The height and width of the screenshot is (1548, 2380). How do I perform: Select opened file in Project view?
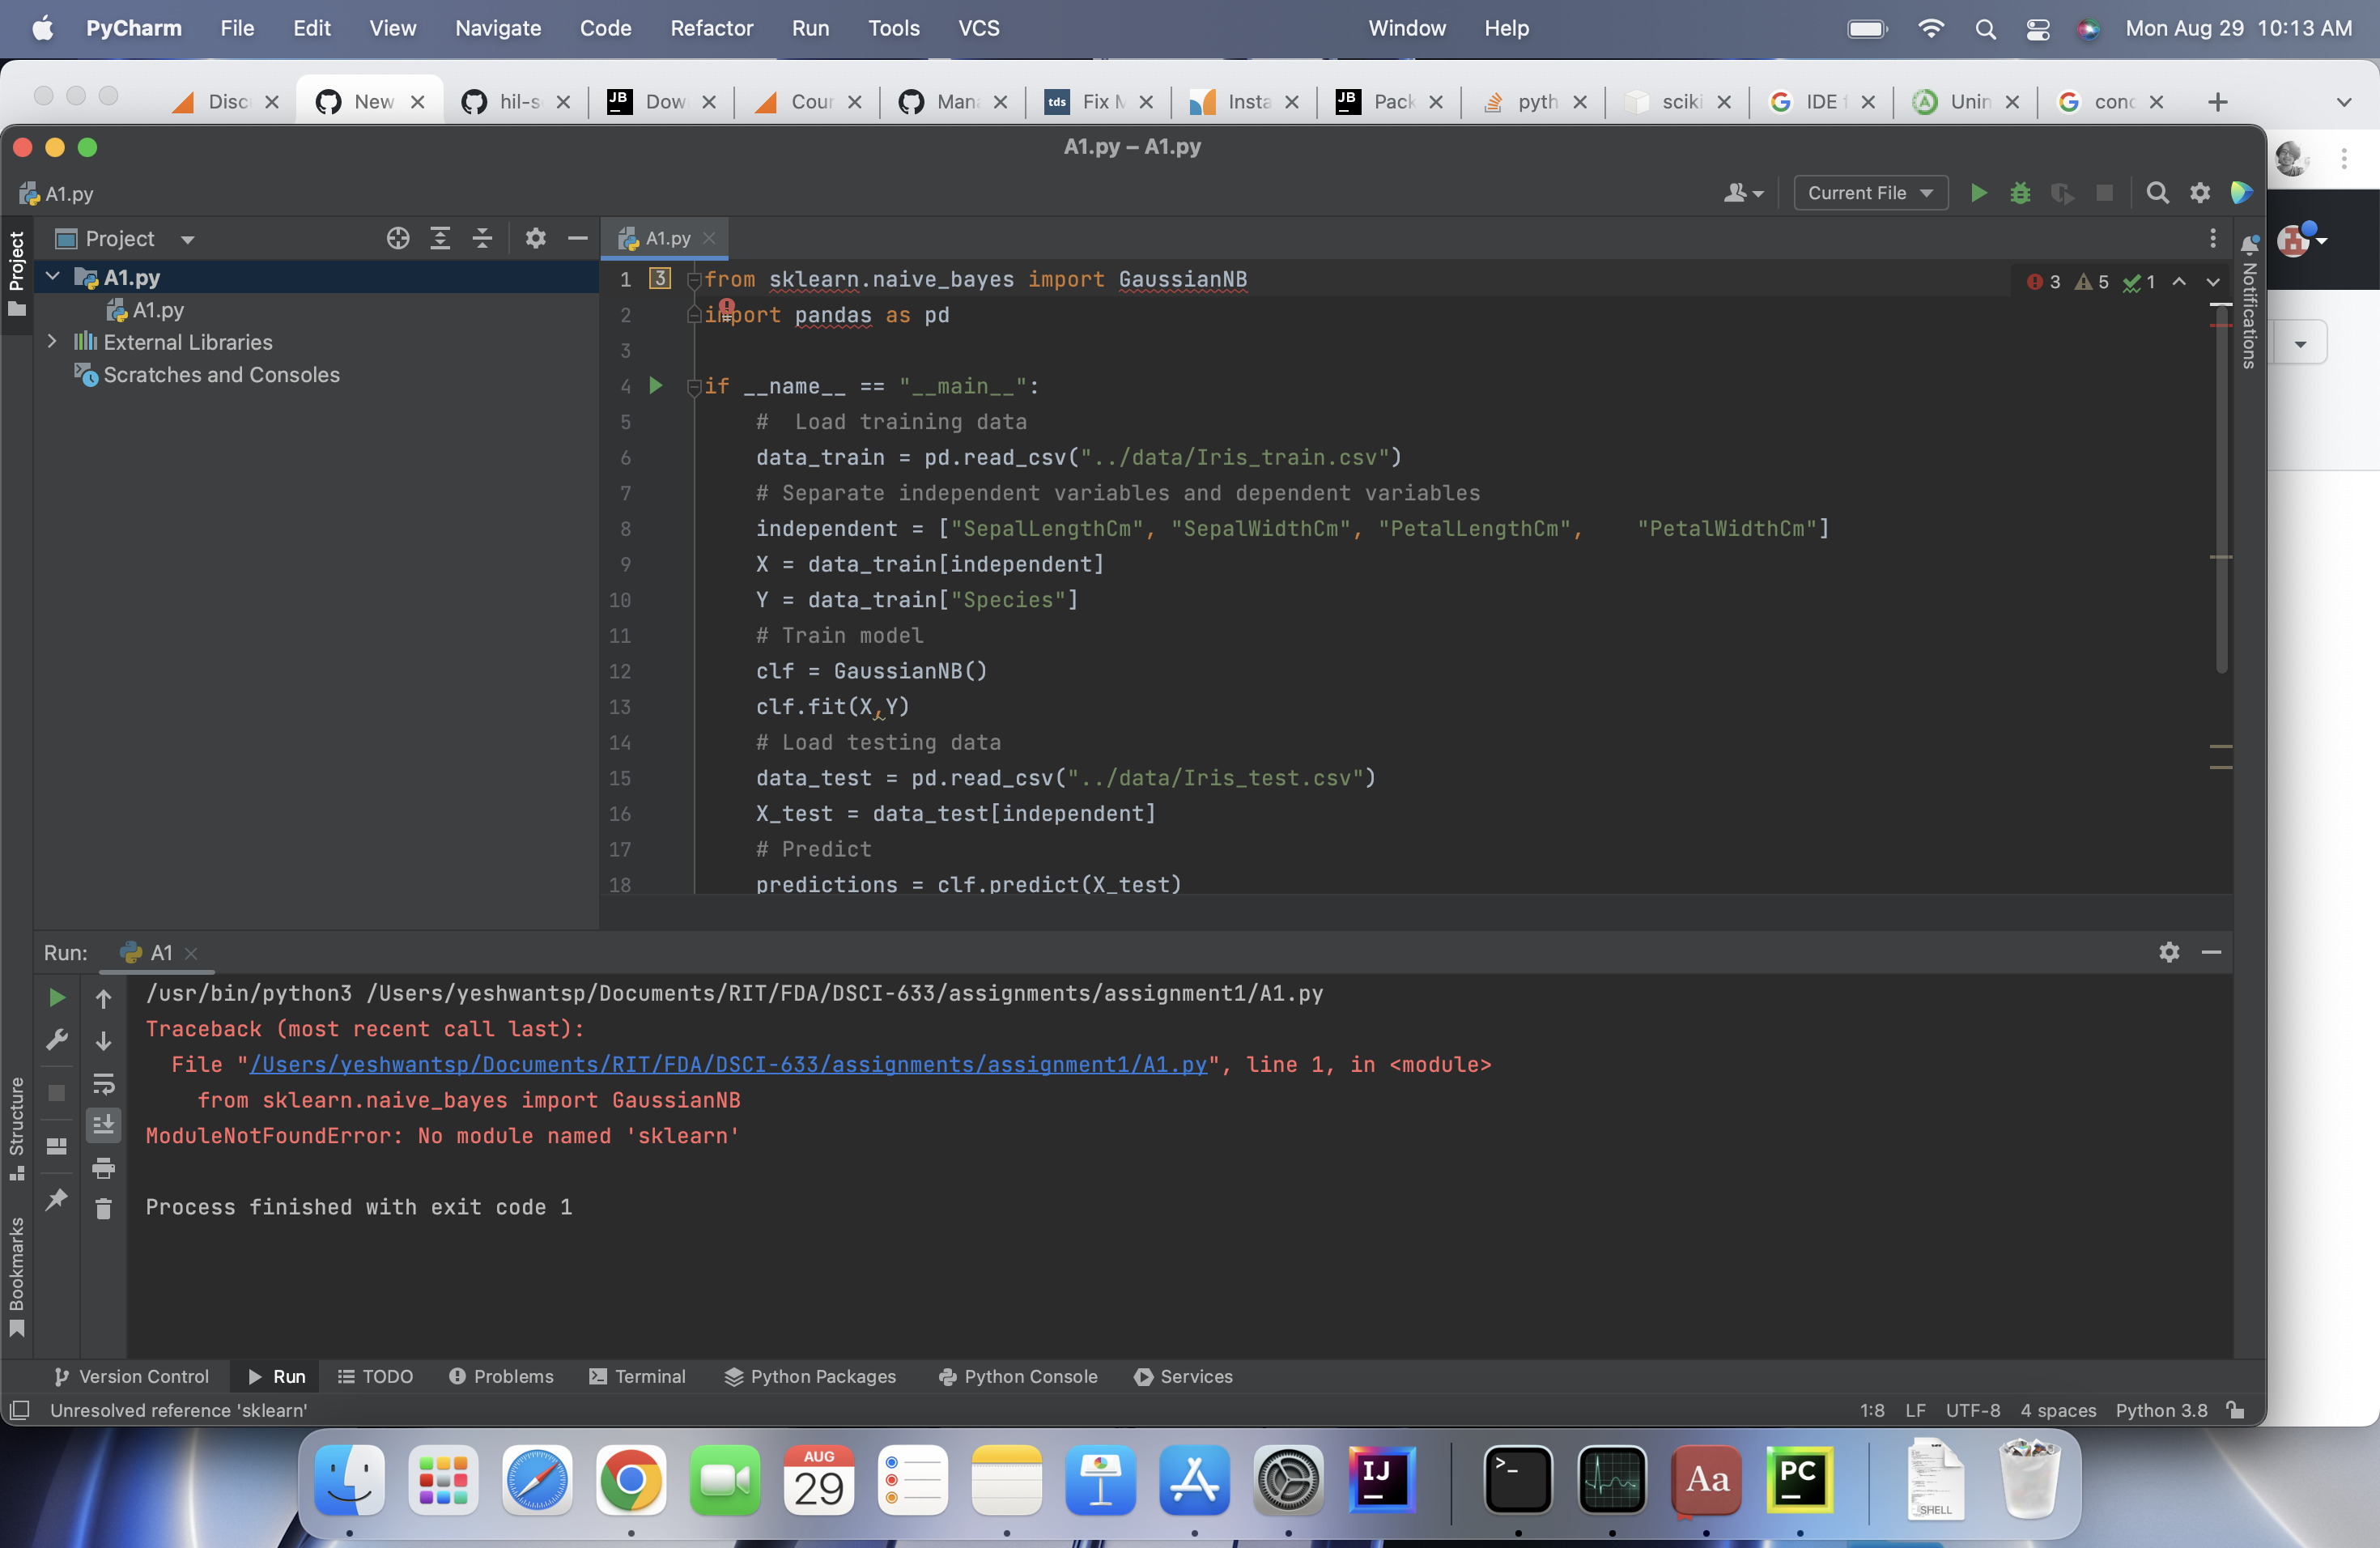click(x=398, y=239)
